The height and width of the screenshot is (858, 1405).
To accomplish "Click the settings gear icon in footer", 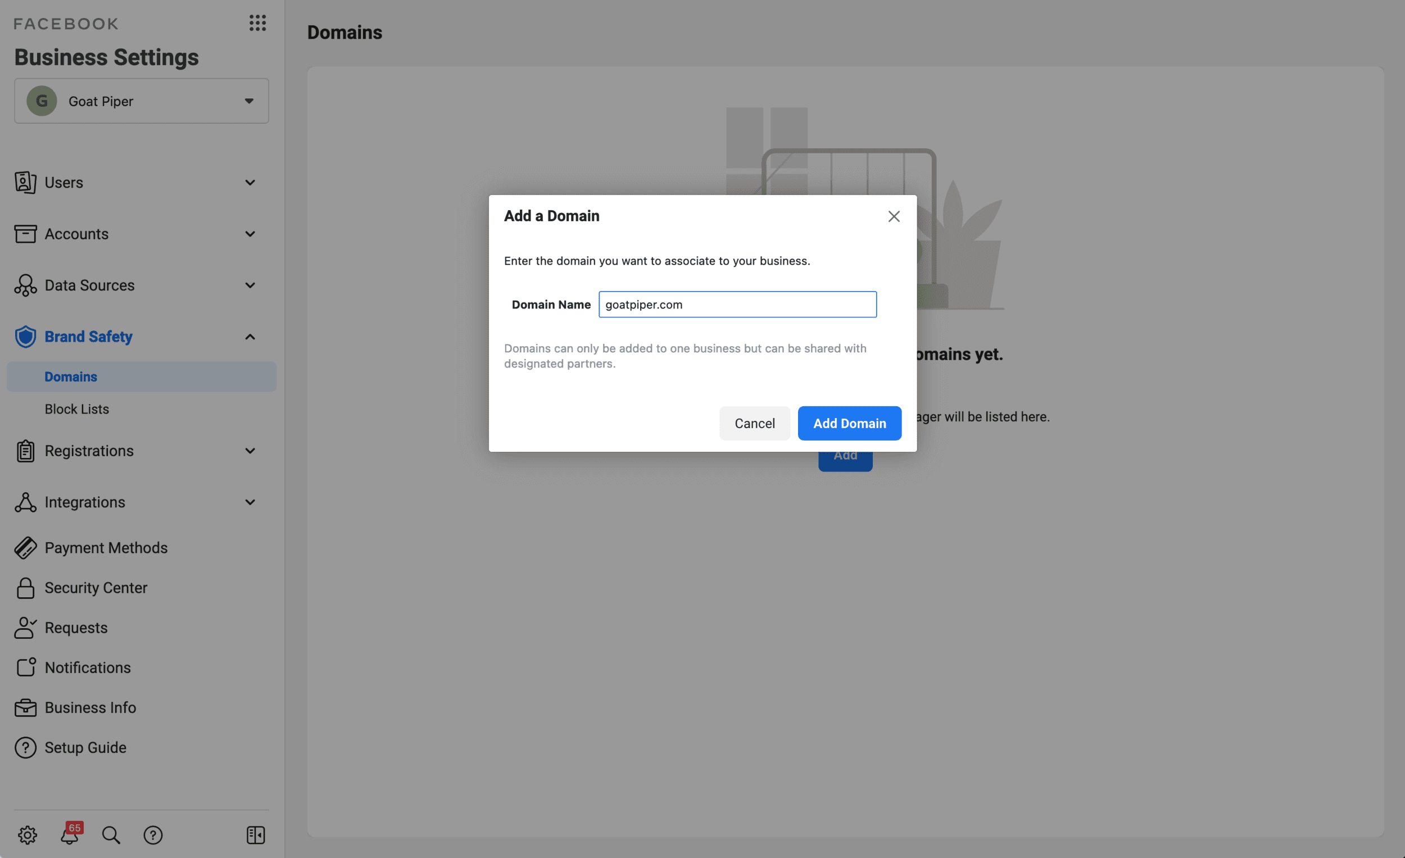I will tap(28, 834).
